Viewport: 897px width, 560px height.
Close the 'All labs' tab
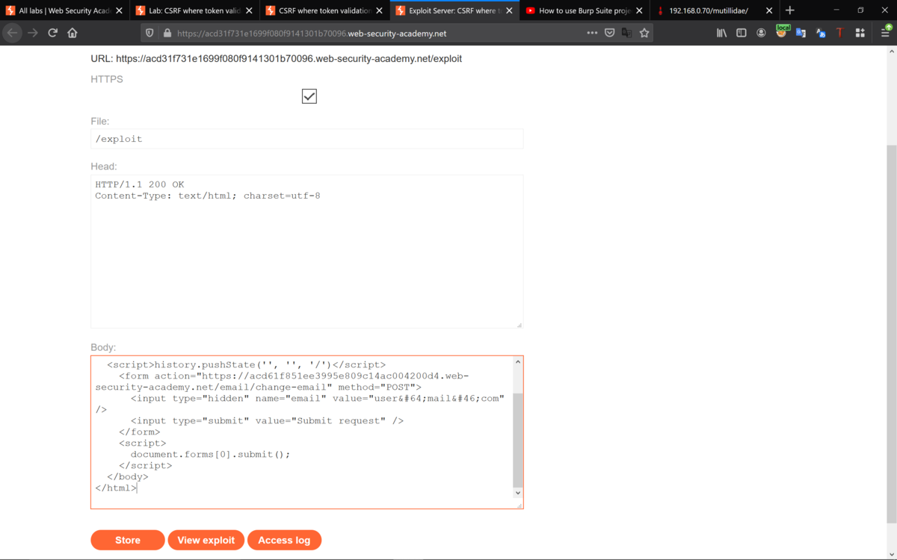click(x=119, y=11)
